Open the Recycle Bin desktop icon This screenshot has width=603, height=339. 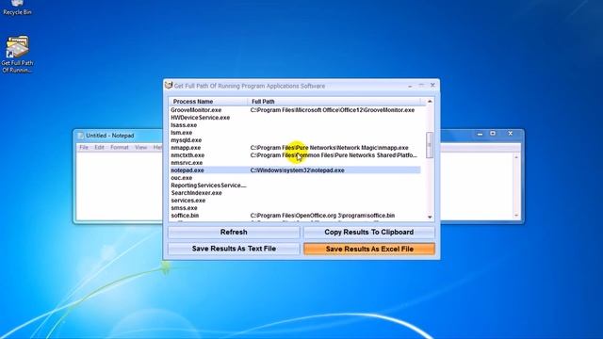click(x=17, y=7)
